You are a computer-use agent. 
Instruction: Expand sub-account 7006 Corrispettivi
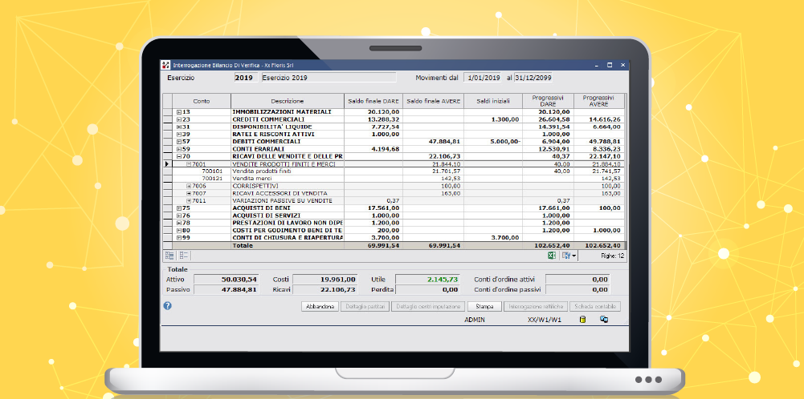189,185
